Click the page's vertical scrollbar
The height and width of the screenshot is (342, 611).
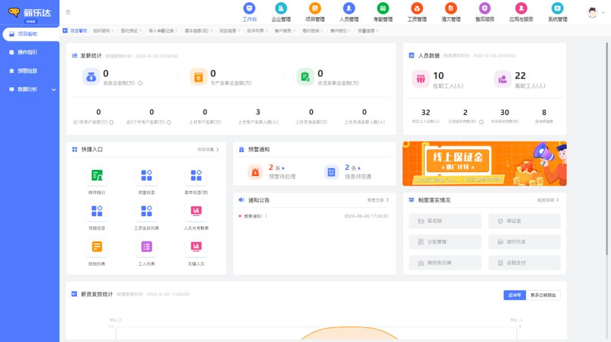[606, 148]
